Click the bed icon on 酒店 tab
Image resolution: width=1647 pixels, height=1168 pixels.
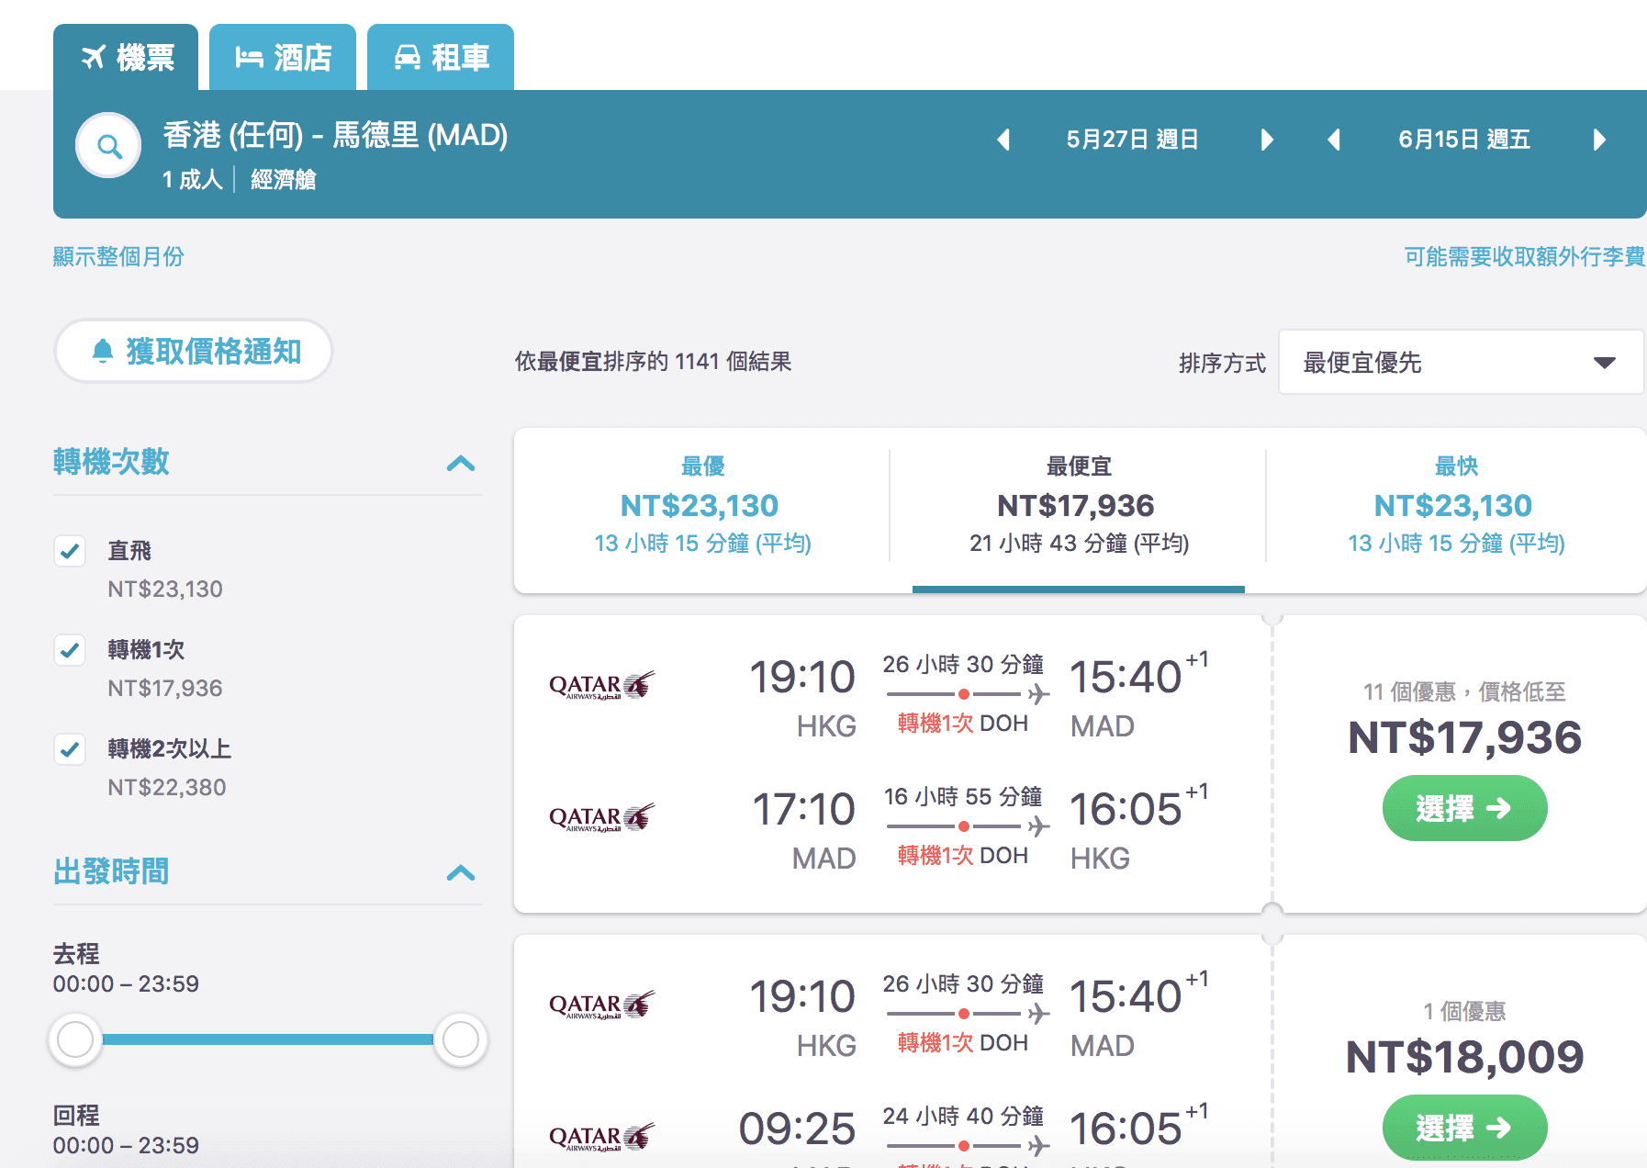tap(249, 57)
